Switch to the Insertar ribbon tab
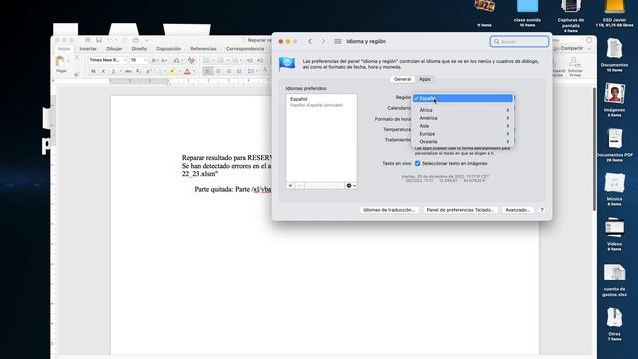 tap(88, 49)
